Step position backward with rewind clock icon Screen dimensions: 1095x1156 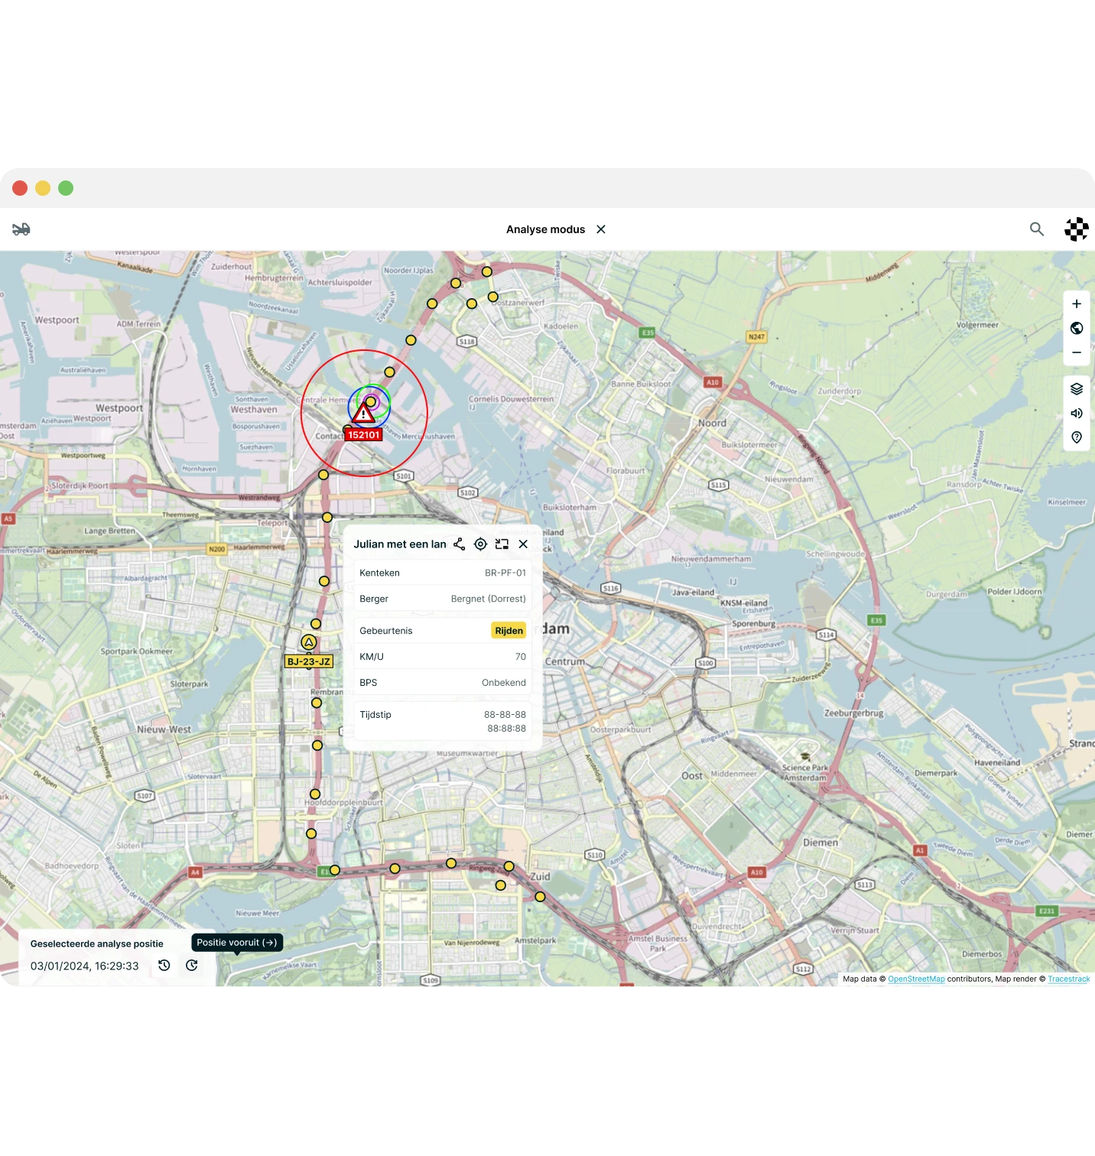pyautogui.click(x=164, y=966)
